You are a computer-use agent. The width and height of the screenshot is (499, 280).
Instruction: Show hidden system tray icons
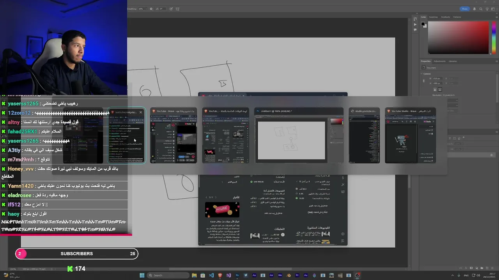[x=453, y=275]
